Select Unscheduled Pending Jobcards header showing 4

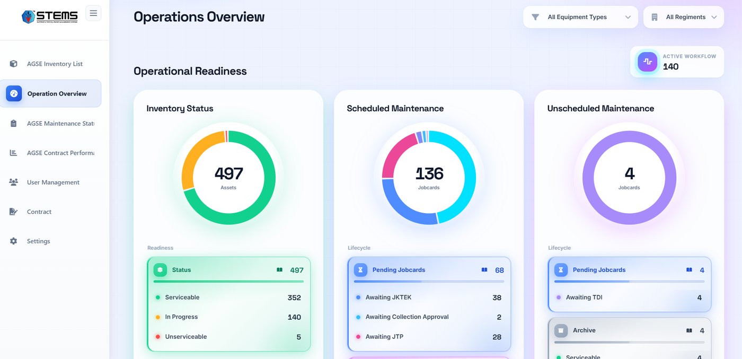[629, 270]
